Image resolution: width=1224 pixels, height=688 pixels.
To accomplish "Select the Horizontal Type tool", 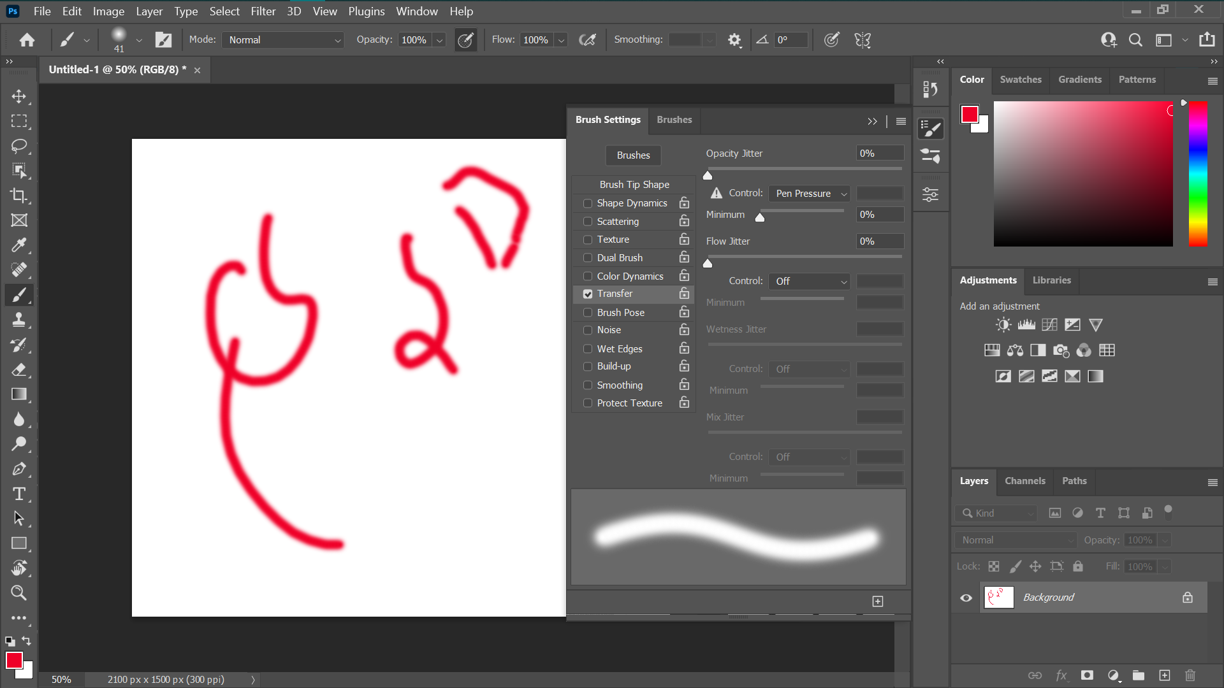I will (20, 494).
